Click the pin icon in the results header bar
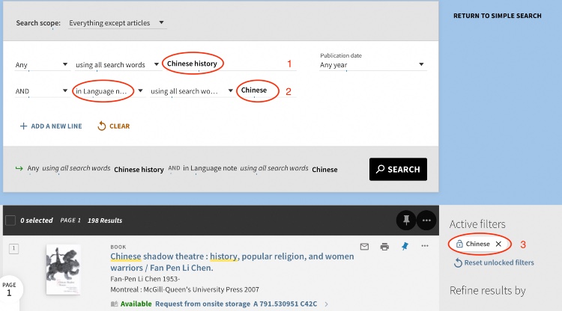Screen dimensions: 562x311 [x=406, y=221]
